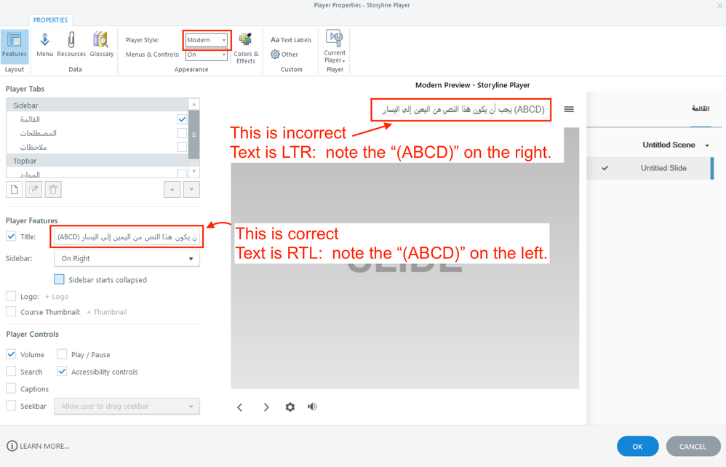Open the Glossary icon
This screenshot has width=726, height=467.
click(101, 45)
